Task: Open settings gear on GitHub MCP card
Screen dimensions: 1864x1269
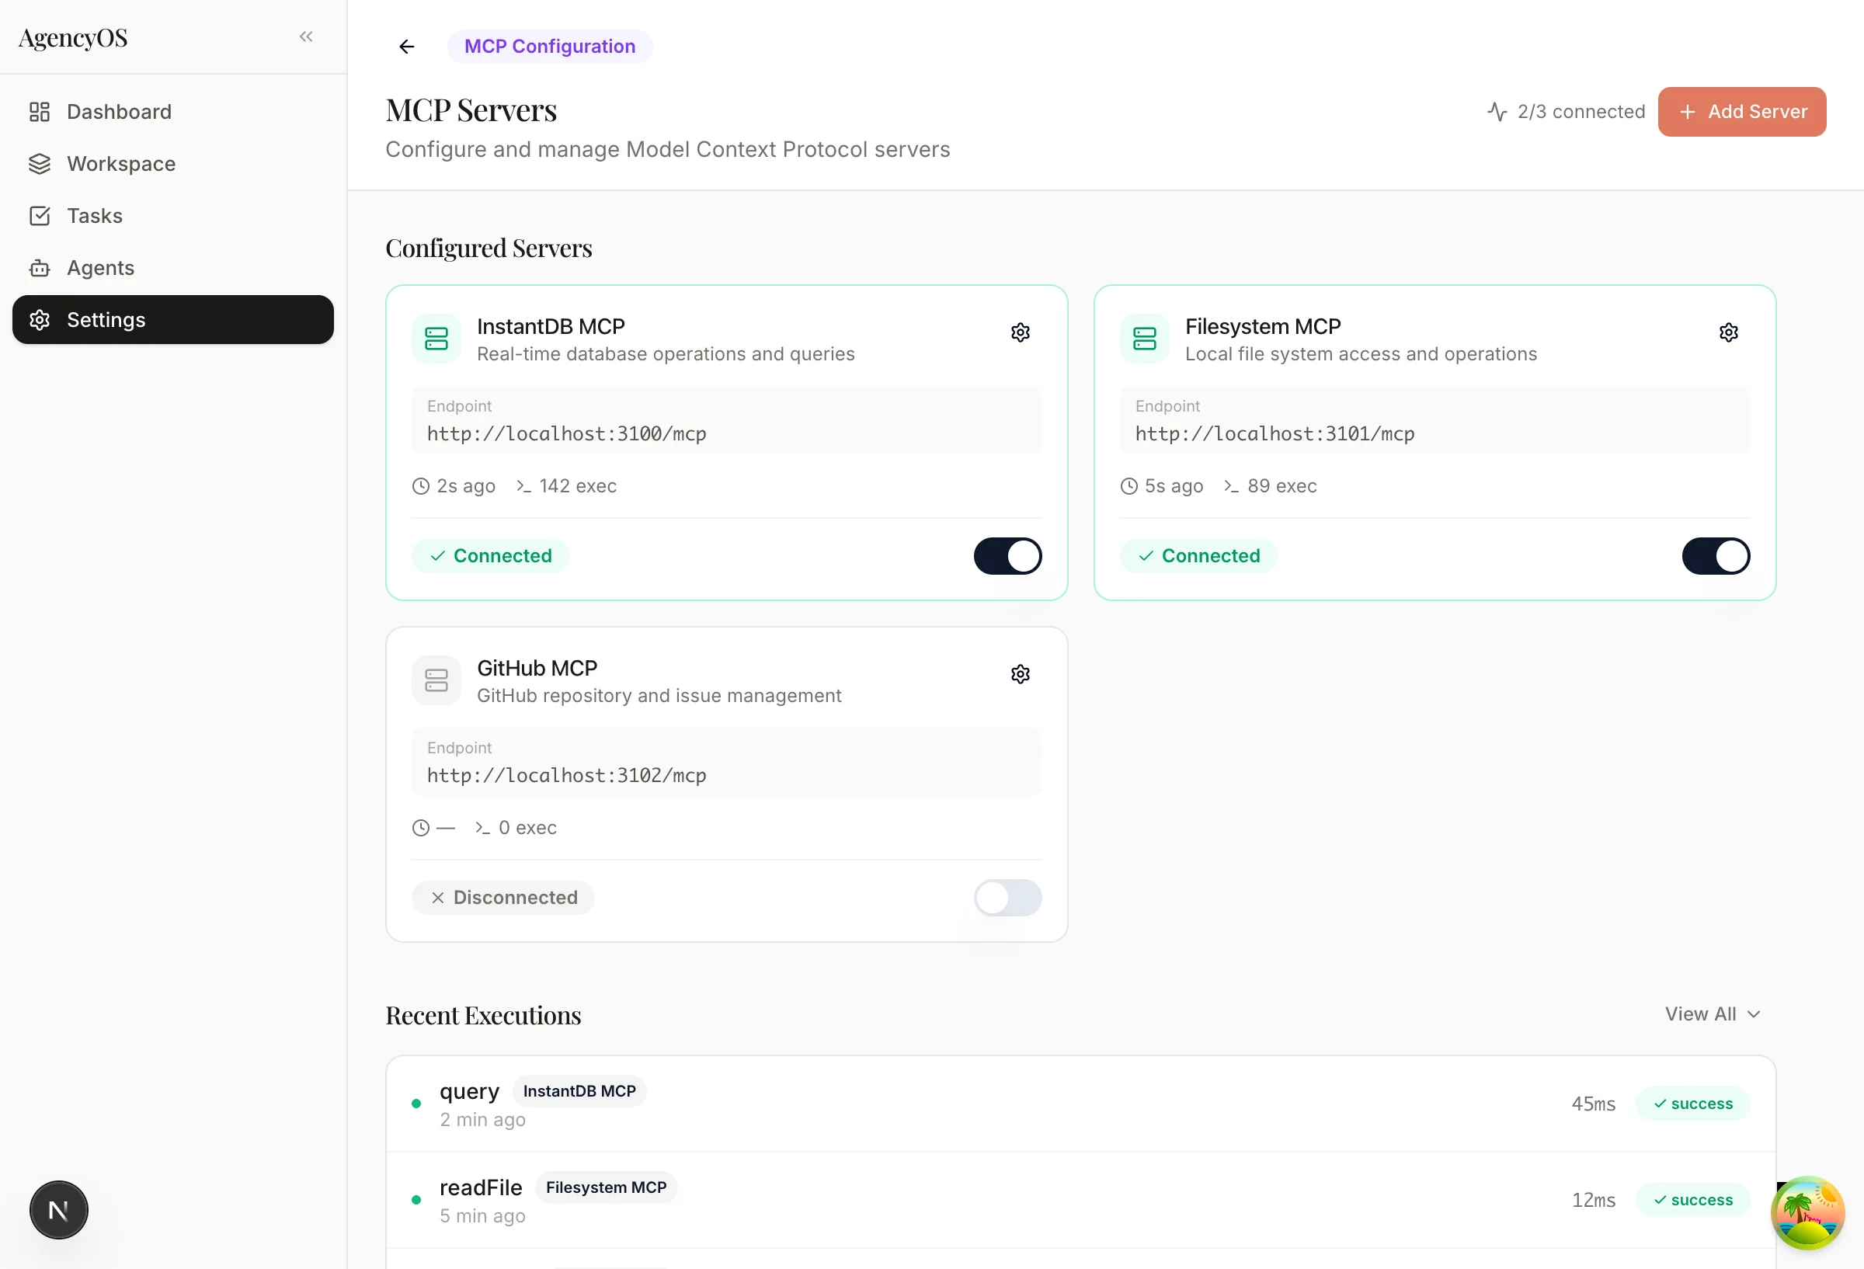Action: 1020,674
